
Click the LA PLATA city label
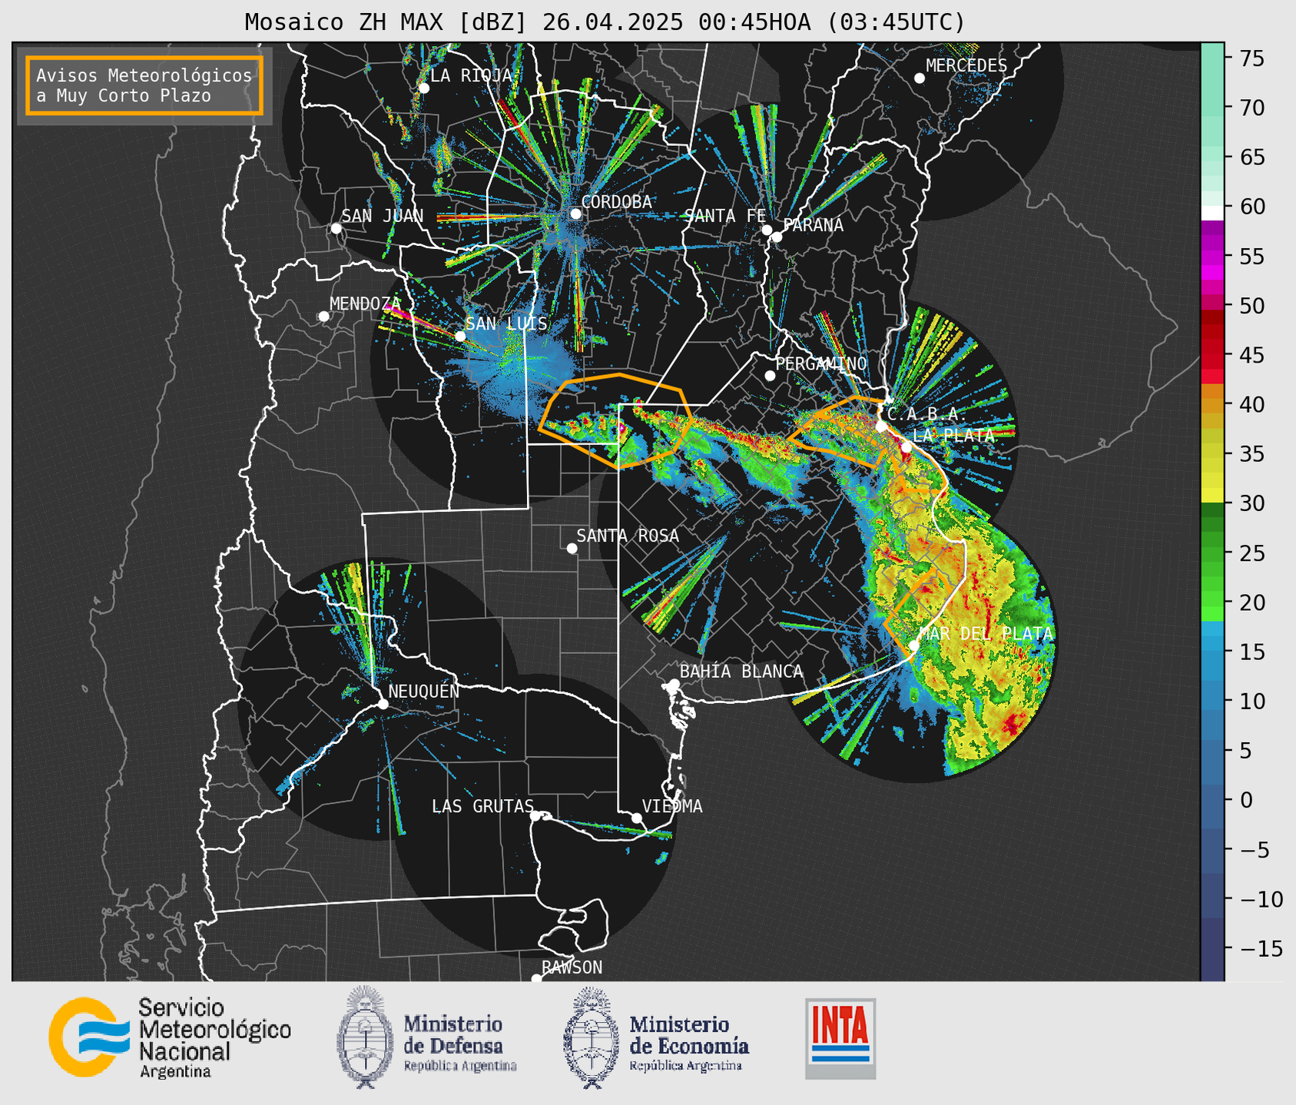click(x=953, y=435)
